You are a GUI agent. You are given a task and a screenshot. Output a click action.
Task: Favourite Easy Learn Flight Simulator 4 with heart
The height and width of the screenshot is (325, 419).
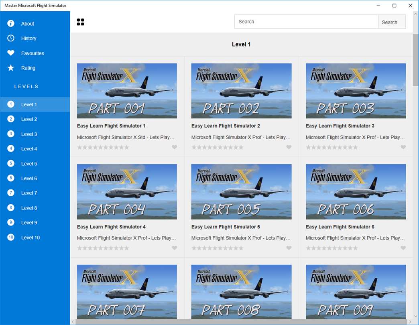point(174,248)
